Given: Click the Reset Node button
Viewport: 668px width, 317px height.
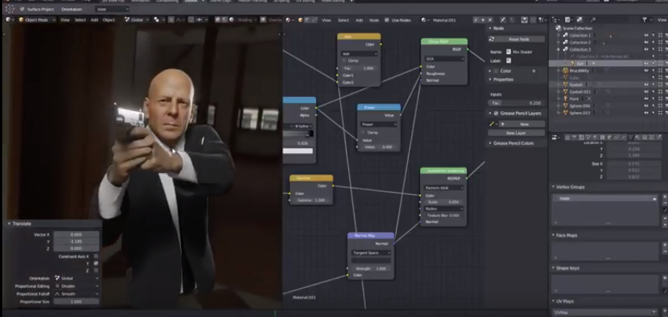Looking at the screenshot, I should coord(517,39).
